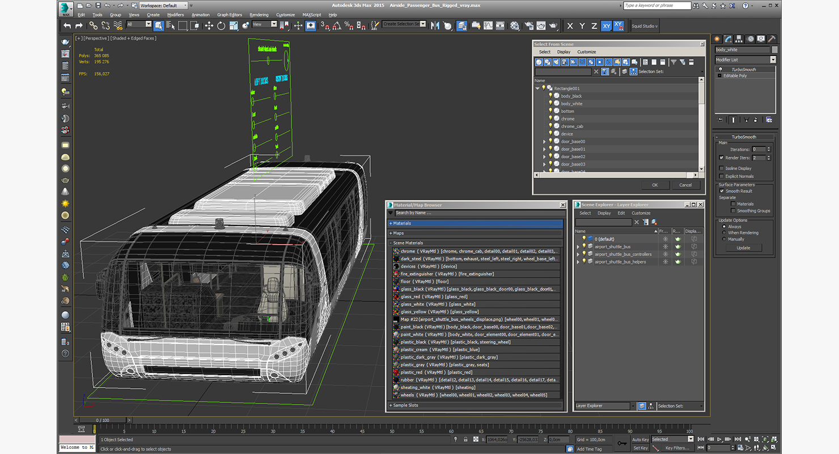Screen dimensions: 839x454
Task: Click the body_white object color swatch
Action: 775,50
